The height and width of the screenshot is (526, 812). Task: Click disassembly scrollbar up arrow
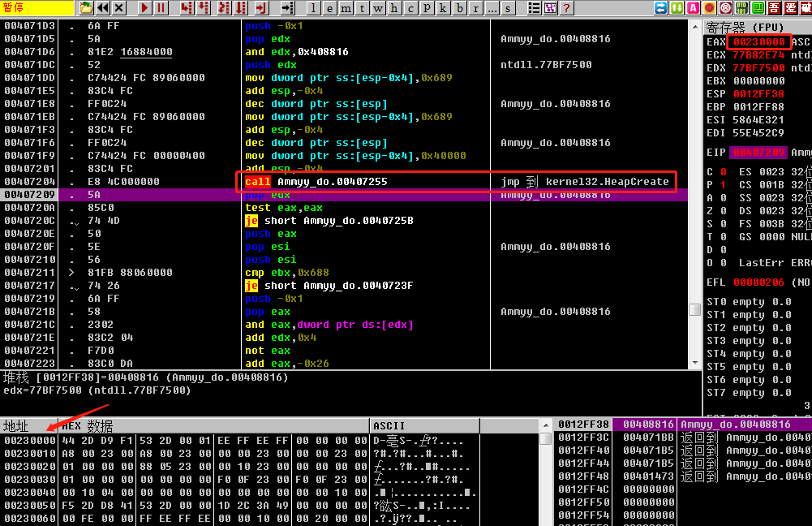tap(694, 26)
